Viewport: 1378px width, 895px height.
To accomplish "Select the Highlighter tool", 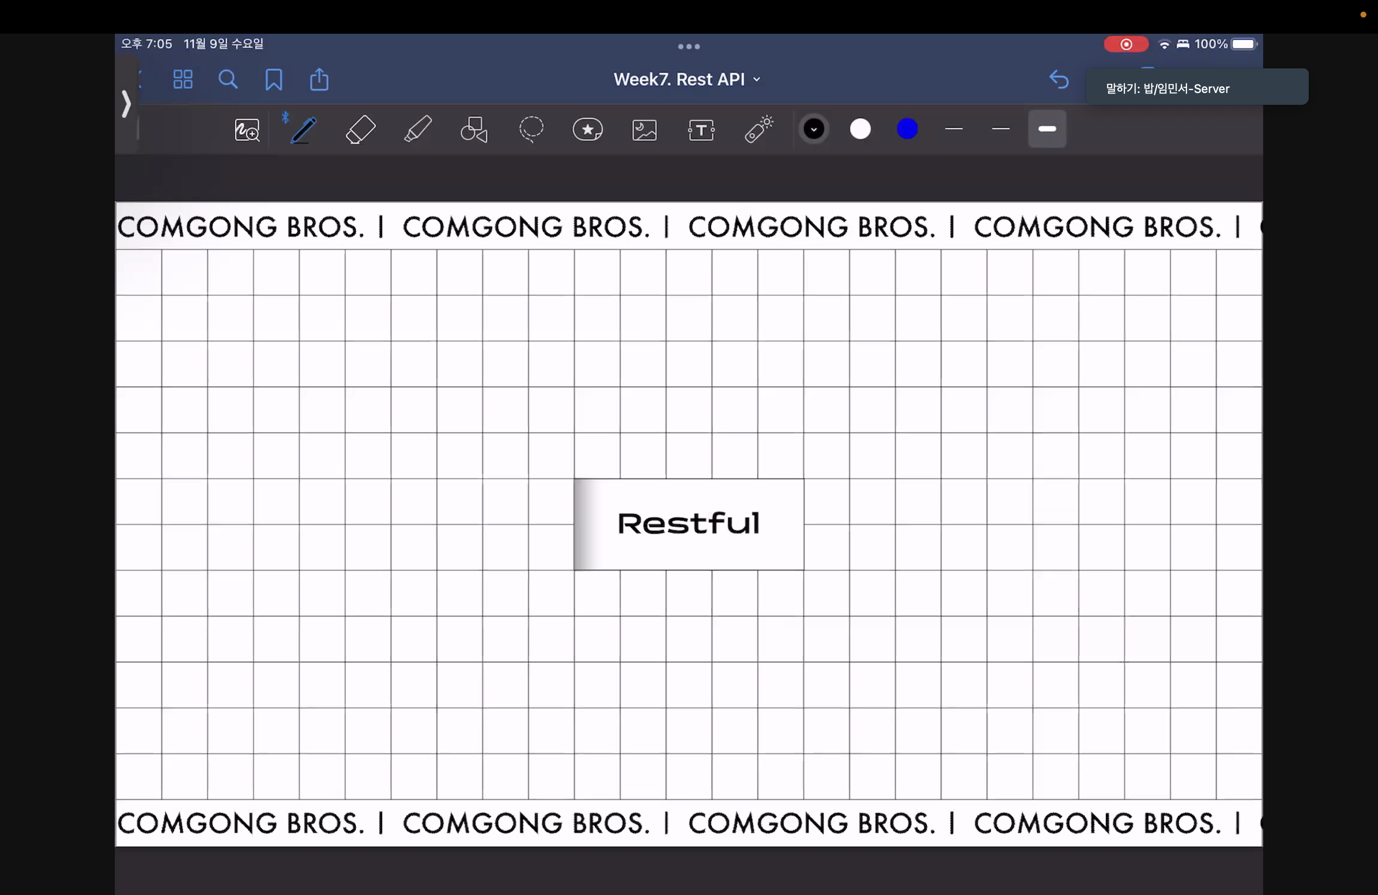I will (x=417, y=129).
